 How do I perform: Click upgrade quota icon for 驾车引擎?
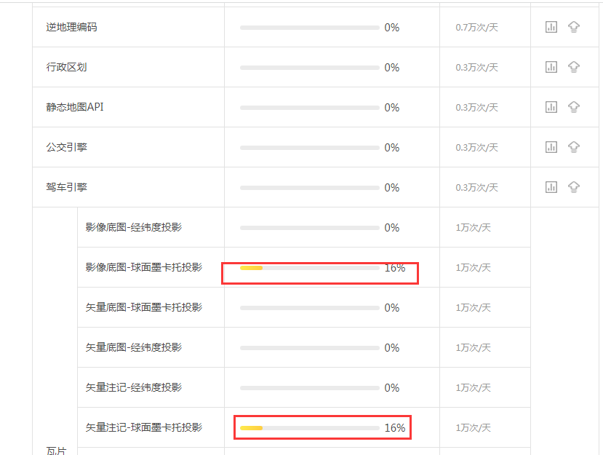tap(574, 187)
